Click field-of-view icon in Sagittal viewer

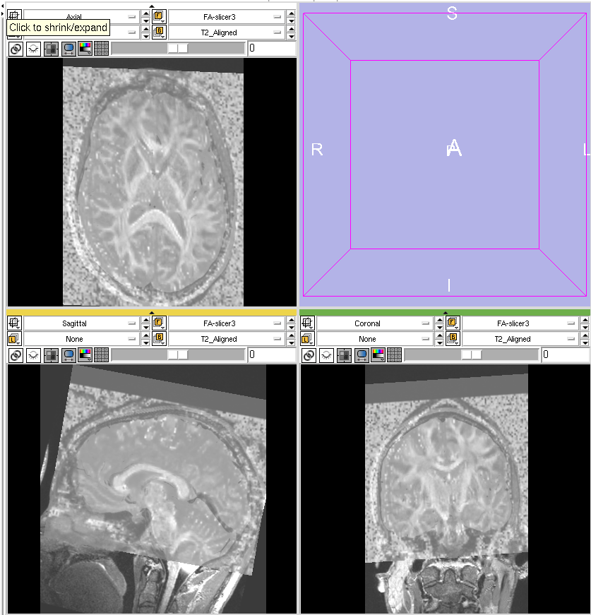click(x=69, y=354)
